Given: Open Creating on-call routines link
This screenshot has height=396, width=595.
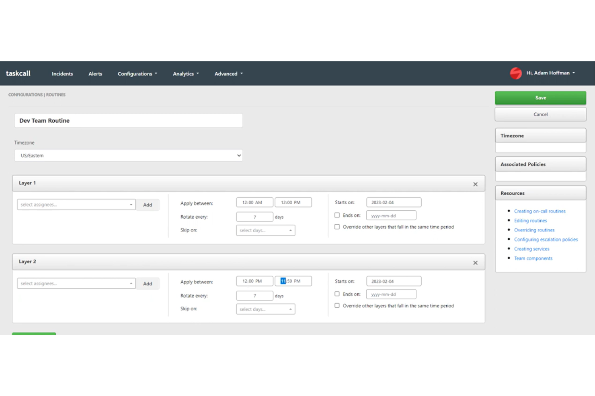Looking at the screenshot, I should pos(540,211).
